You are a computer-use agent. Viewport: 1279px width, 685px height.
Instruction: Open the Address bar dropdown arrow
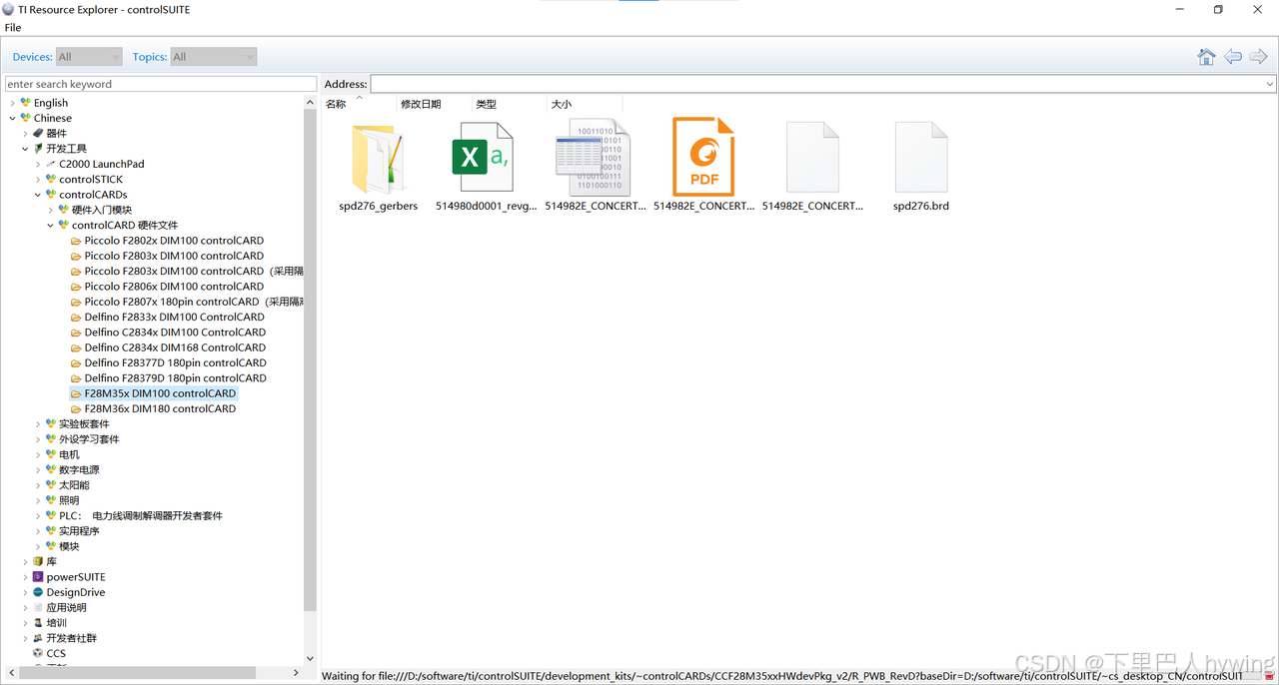point(1270,84)
